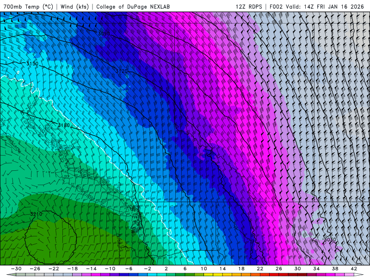Click the "12Z RDPS" model run text
This screenshot has width=370, height=277.
[249, 6]
